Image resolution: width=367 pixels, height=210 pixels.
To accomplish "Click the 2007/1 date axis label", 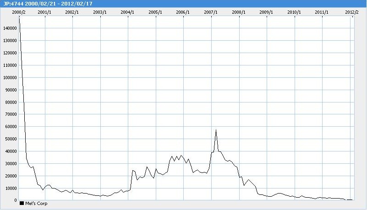I will click(x=211, y=12).
